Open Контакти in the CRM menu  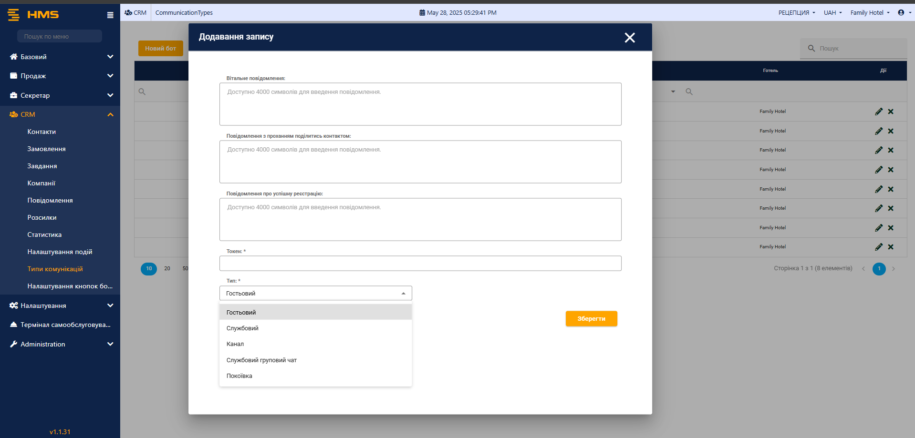pos(42,132)
